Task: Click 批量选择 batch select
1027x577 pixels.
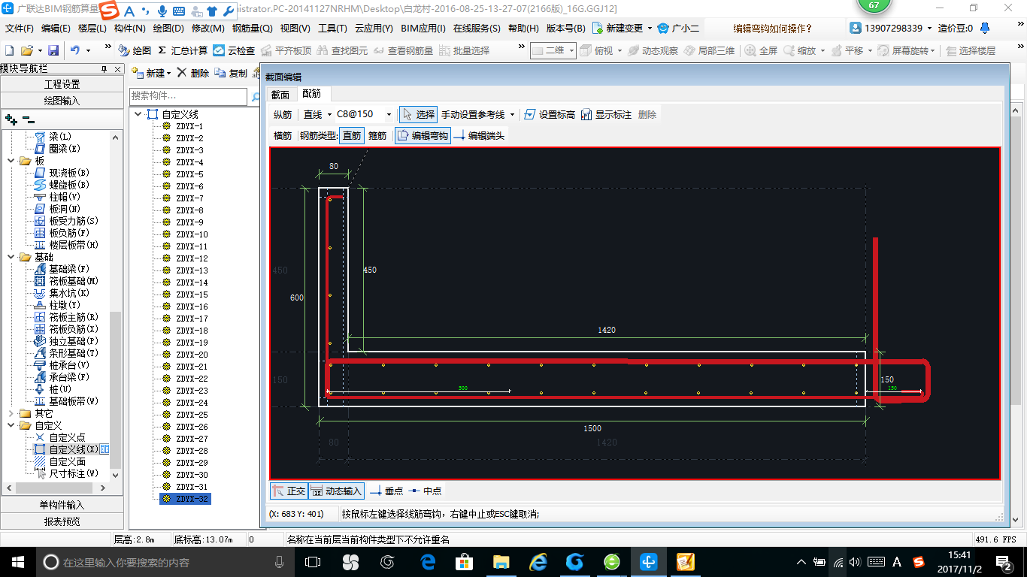Action: tap(464, 50)
